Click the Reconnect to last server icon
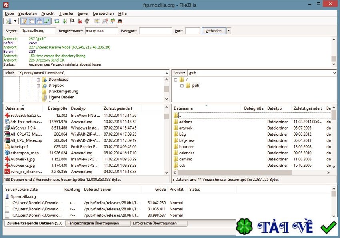This screenshot has height=238, width=340. [87, 21]
